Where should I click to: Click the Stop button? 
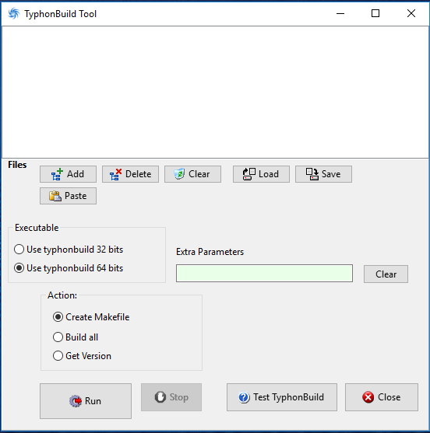click(x=171, y=397)
